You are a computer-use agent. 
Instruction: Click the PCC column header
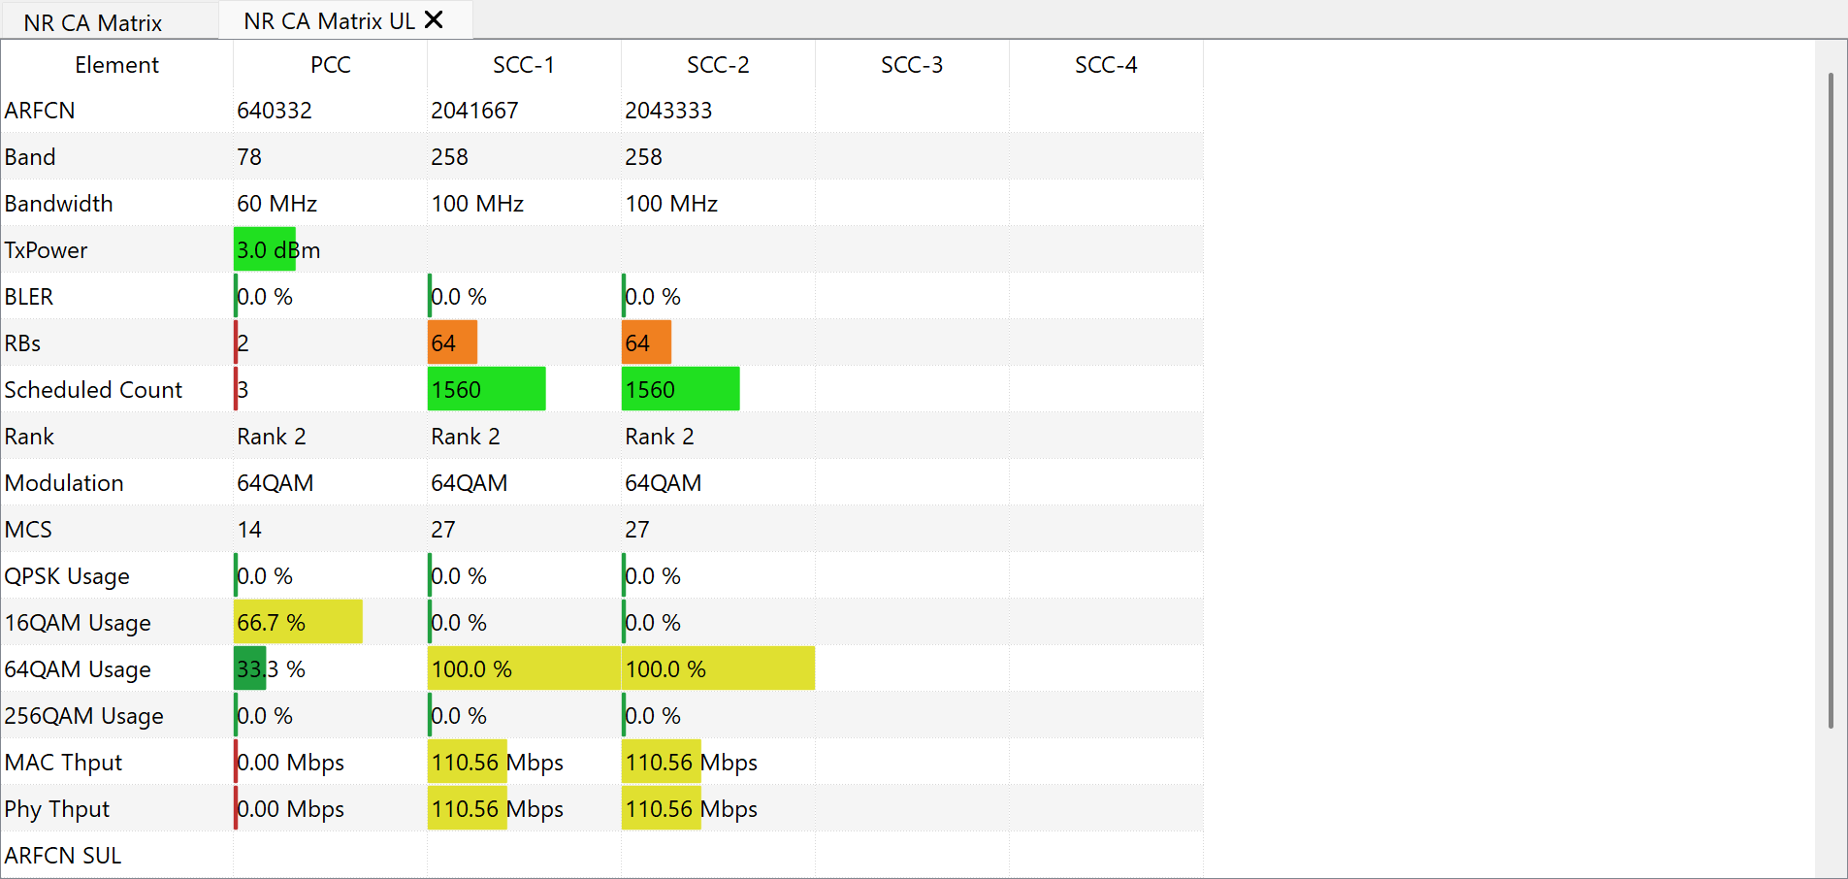pyautogui.click(x=330, y=65)
